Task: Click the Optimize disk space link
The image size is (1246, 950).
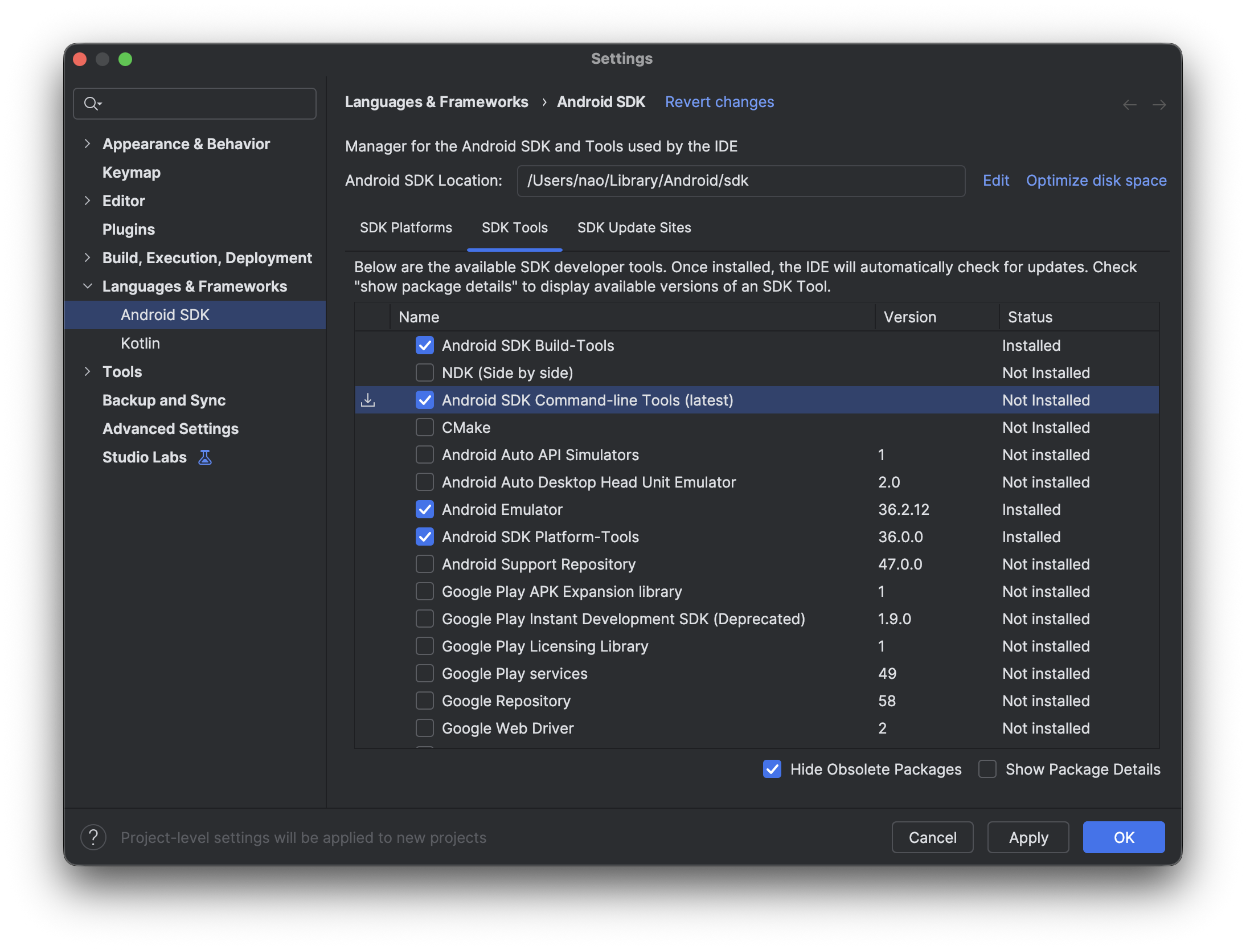Action: 1096,180
